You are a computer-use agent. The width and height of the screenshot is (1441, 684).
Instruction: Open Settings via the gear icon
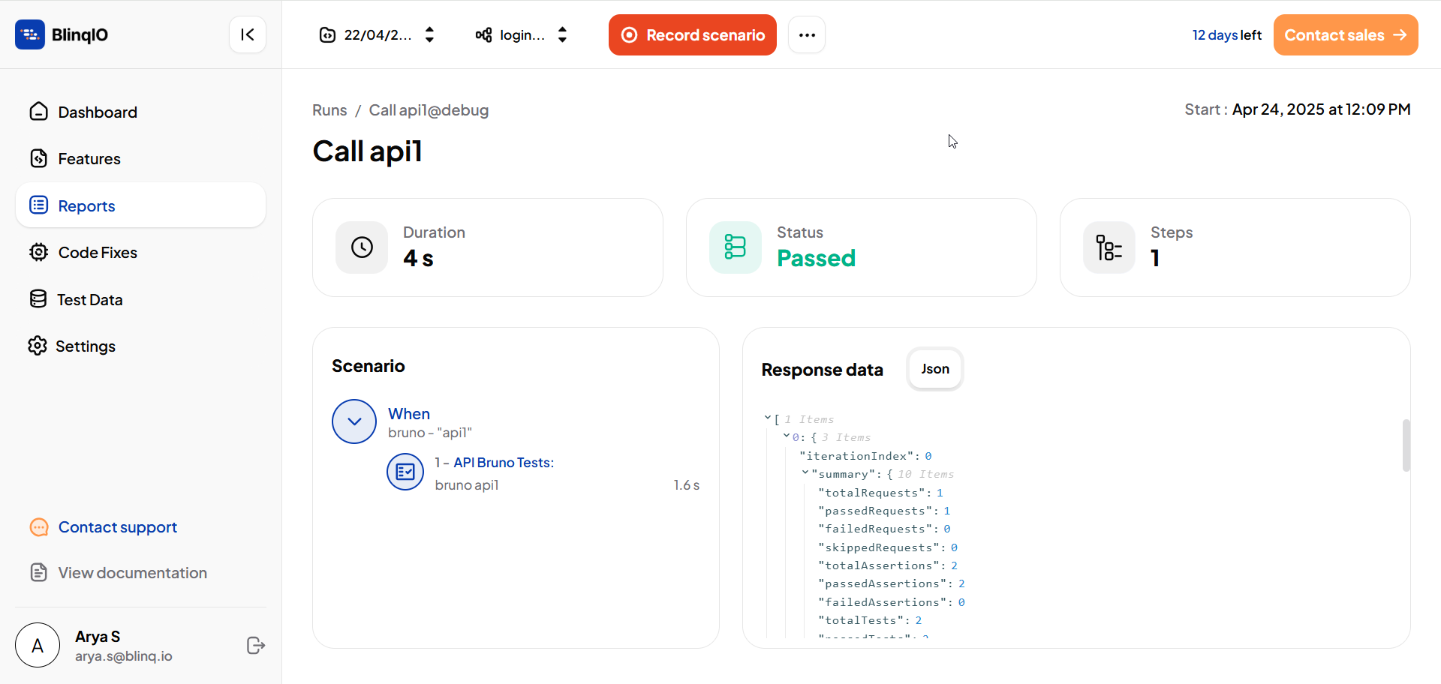[37, 346]
